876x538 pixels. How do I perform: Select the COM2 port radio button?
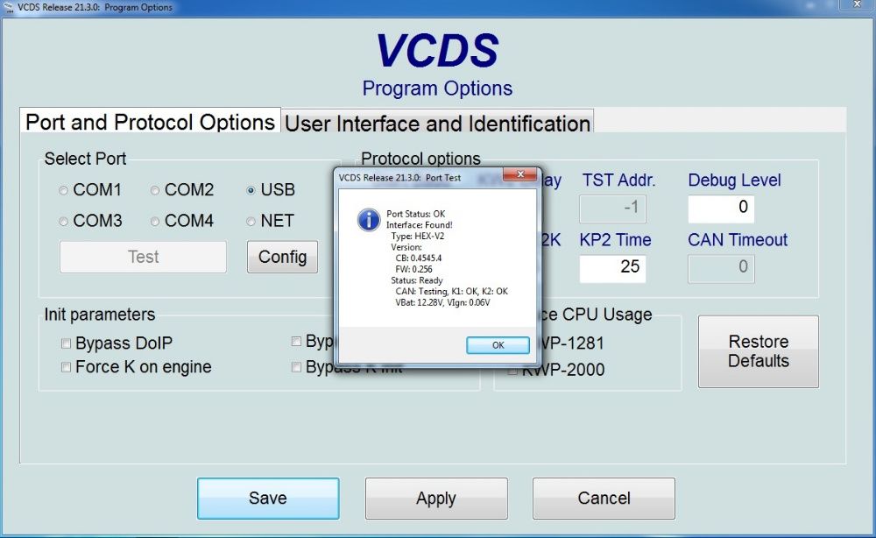[155, 190]
